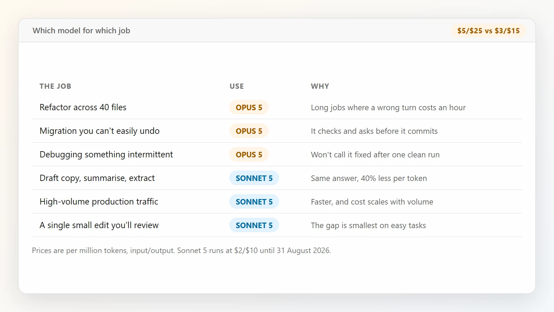Click the $5/$25 vs $3/$15 price badge
The image size is (554, 312).
pyautogui.click(x=488, y=31)
